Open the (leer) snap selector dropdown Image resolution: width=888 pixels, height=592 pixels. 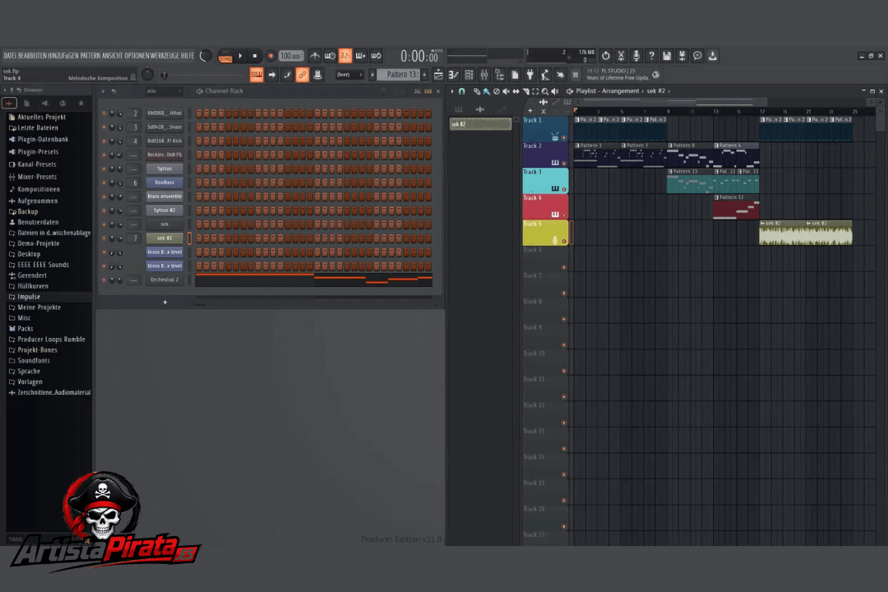coord(349,75)
